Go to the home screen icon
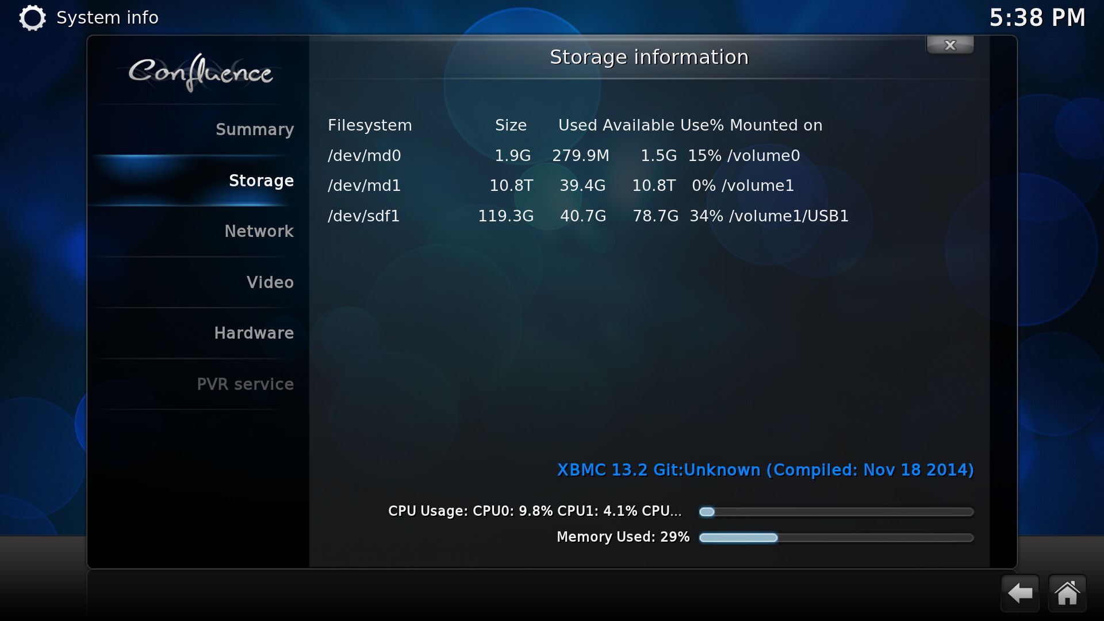 click(x=1067, y=593)
